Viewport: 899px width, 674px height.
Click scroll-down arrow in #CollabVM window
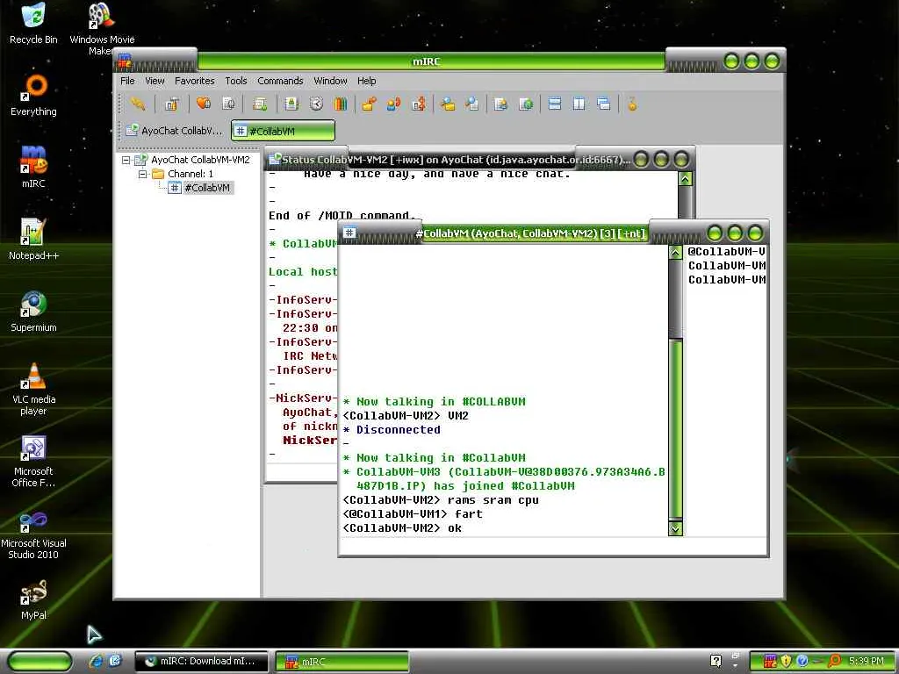675,528
